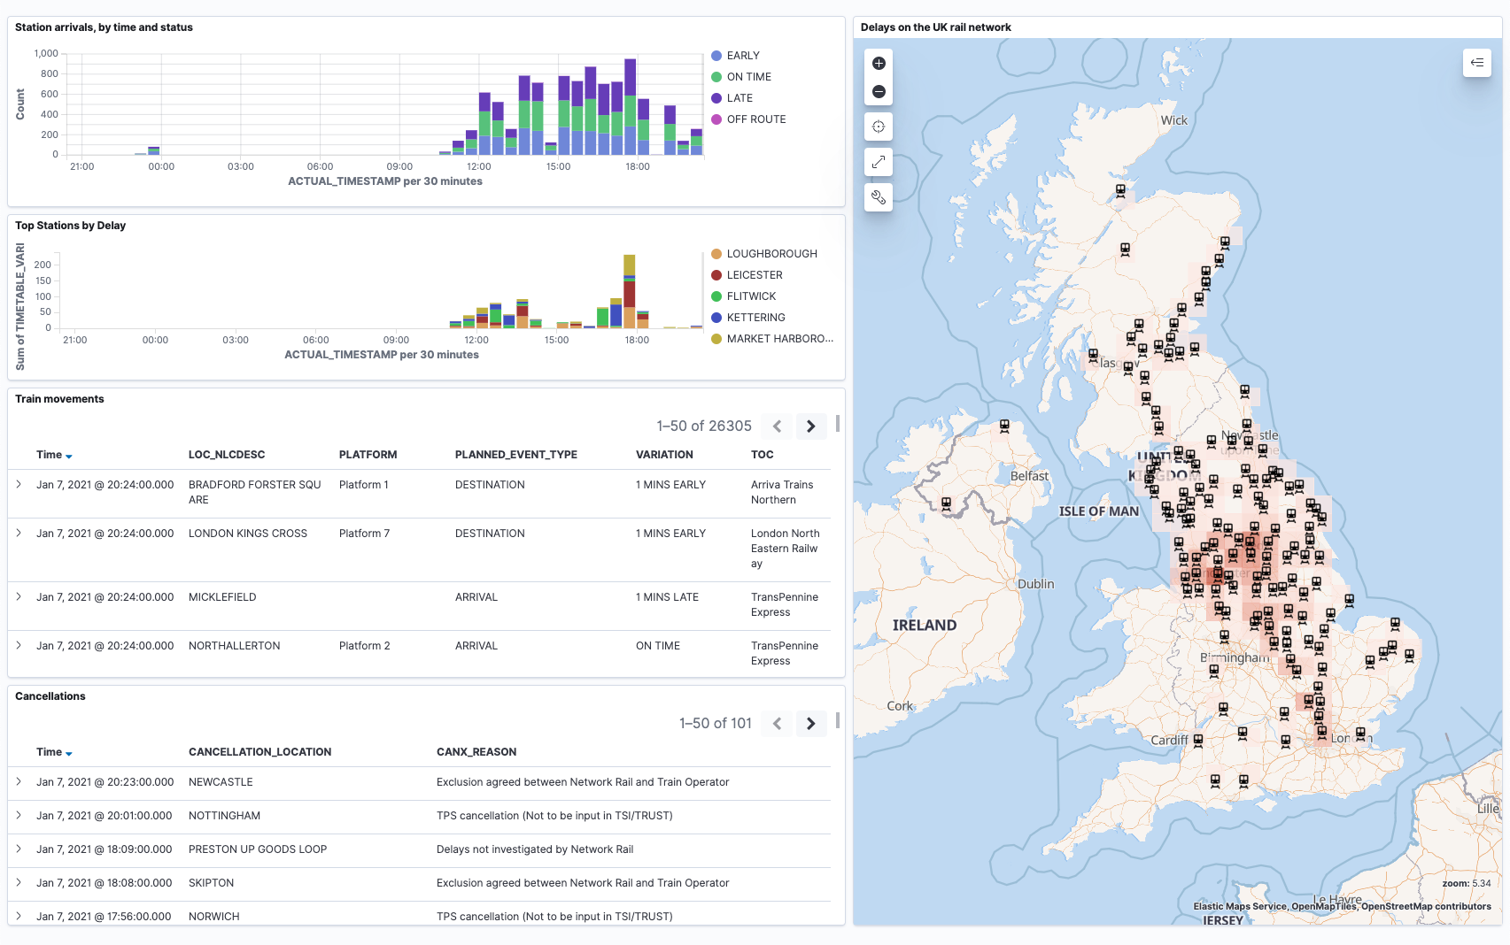Click the 'Delays on the UK rail network' title
This screenshot has height=945, width=1510.
click(936, 27)
